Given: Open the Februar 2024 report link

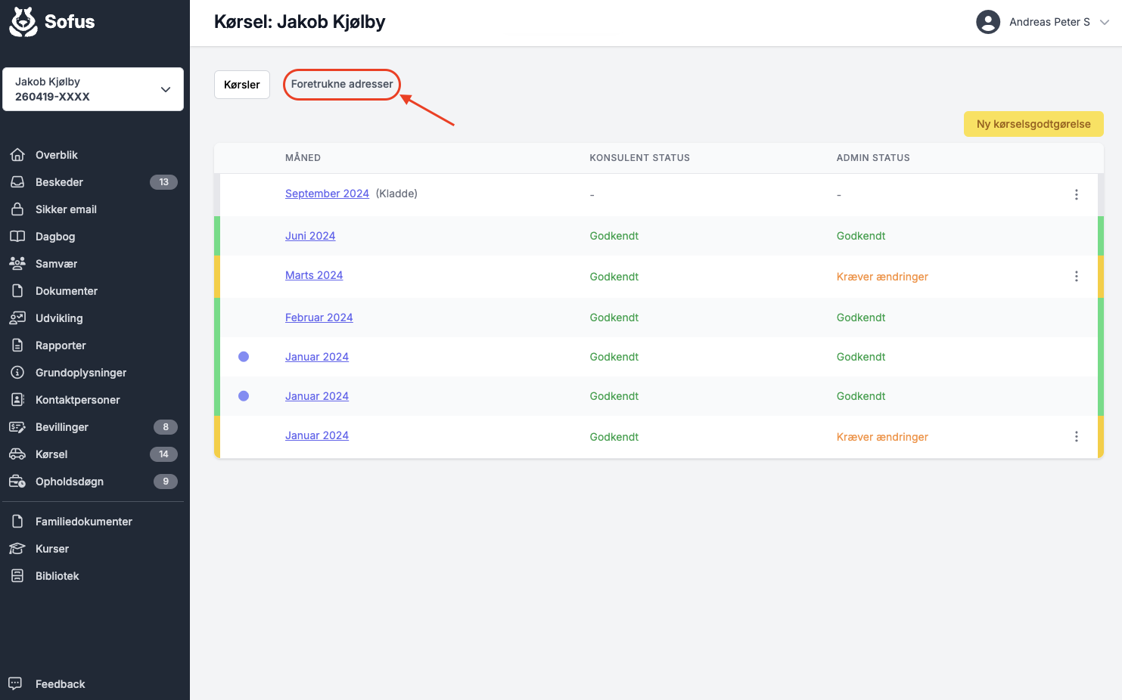Looking at the screenshot, I should [319, 317].
